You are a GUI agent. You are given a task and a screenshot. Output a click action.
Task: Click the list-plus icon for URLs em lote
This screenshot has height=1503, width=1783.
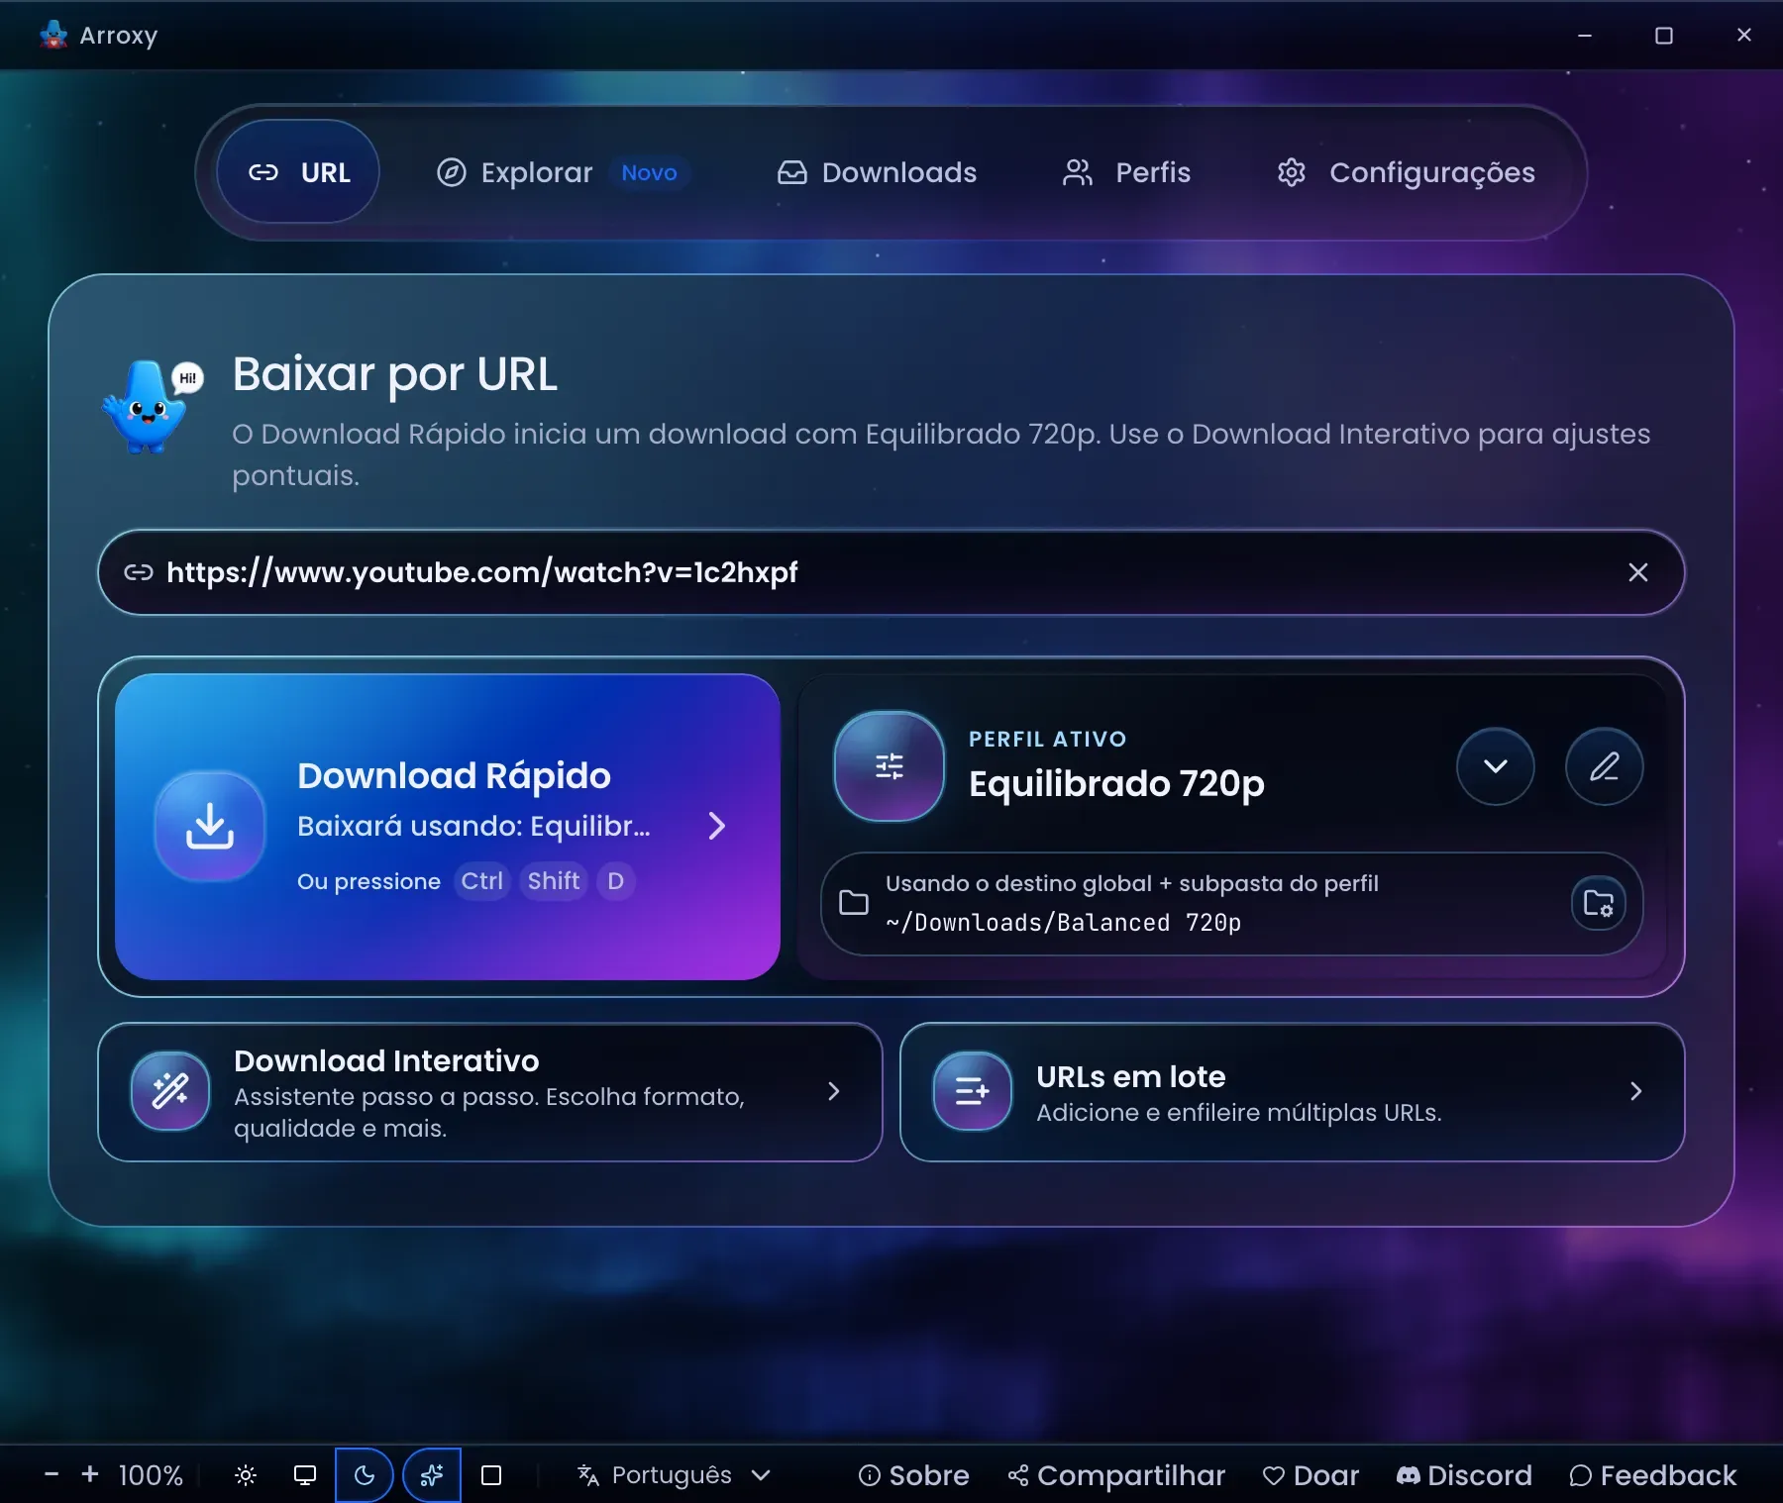973,1092
